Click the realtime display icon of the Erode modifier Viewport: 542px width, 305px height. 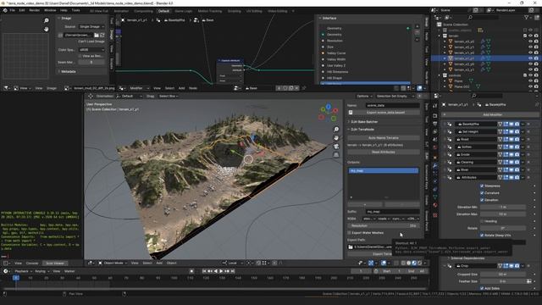[x=512, y=154]
